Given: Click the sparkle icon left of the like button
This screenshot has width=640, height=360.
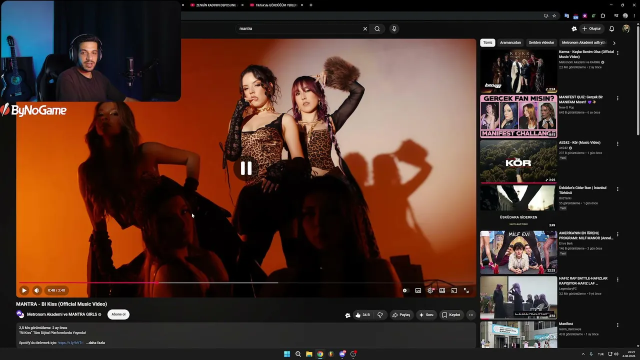Looking at the screenshot, I should 347,315.
